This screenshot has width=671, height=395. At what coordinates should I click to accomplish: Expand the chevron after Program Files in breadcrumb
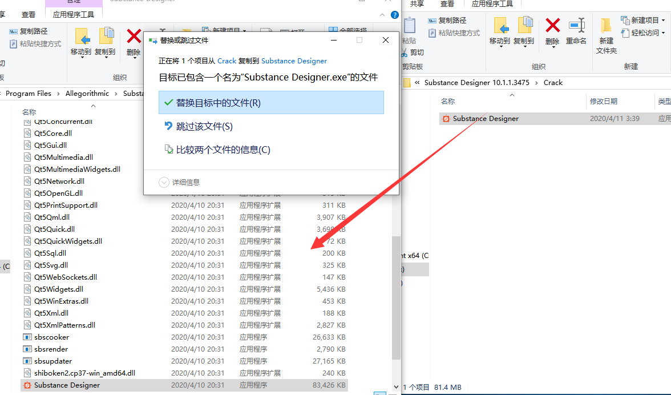point(58,94)
